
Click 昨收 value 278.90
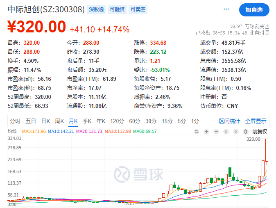[91, 52]
